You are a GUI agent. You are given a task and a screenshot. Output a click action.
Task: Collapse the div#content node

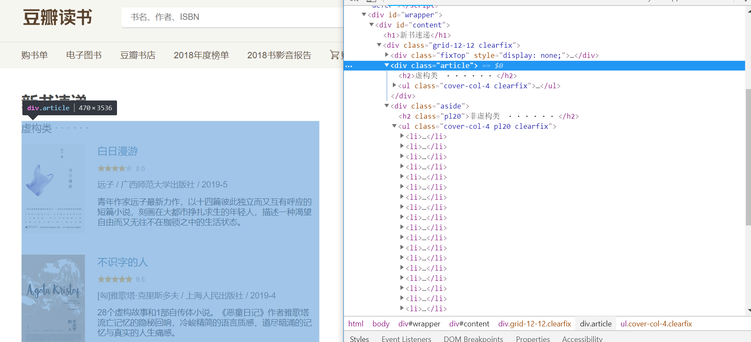pyautogui.click(x=371, y=25)
